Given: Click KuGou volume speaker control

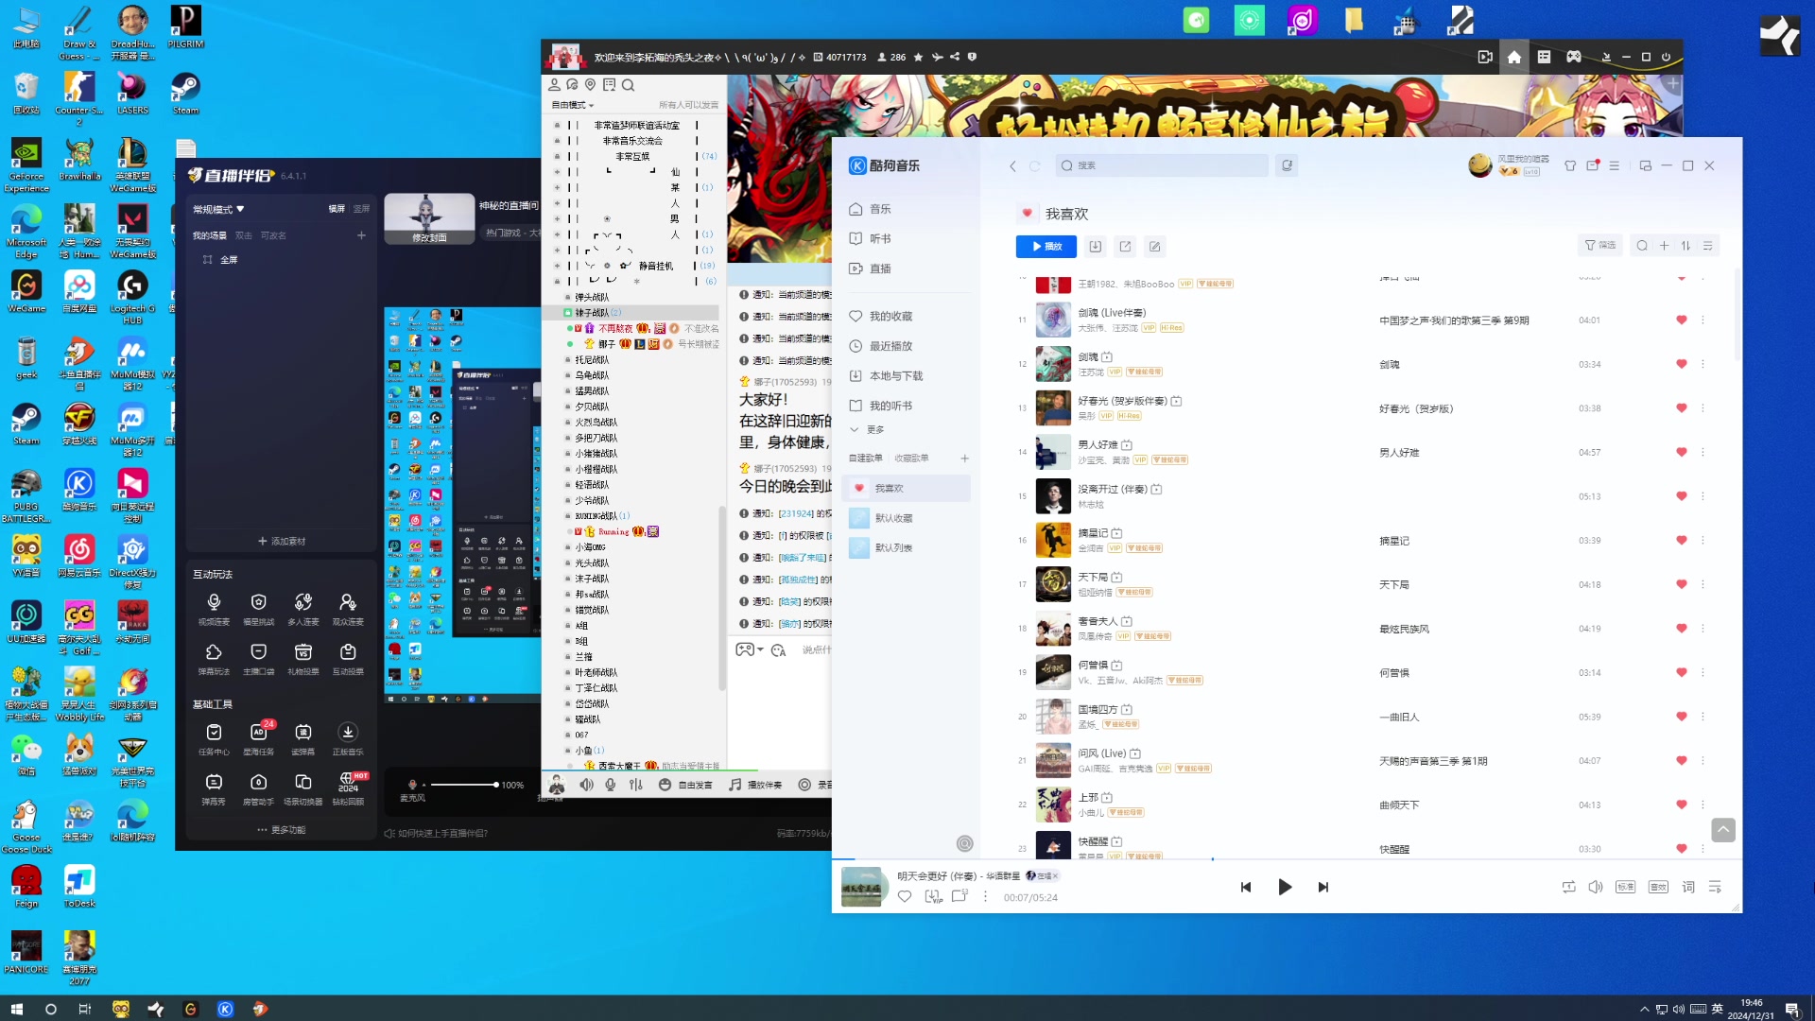Looking at the screenshot, I should coord(1596,887).
